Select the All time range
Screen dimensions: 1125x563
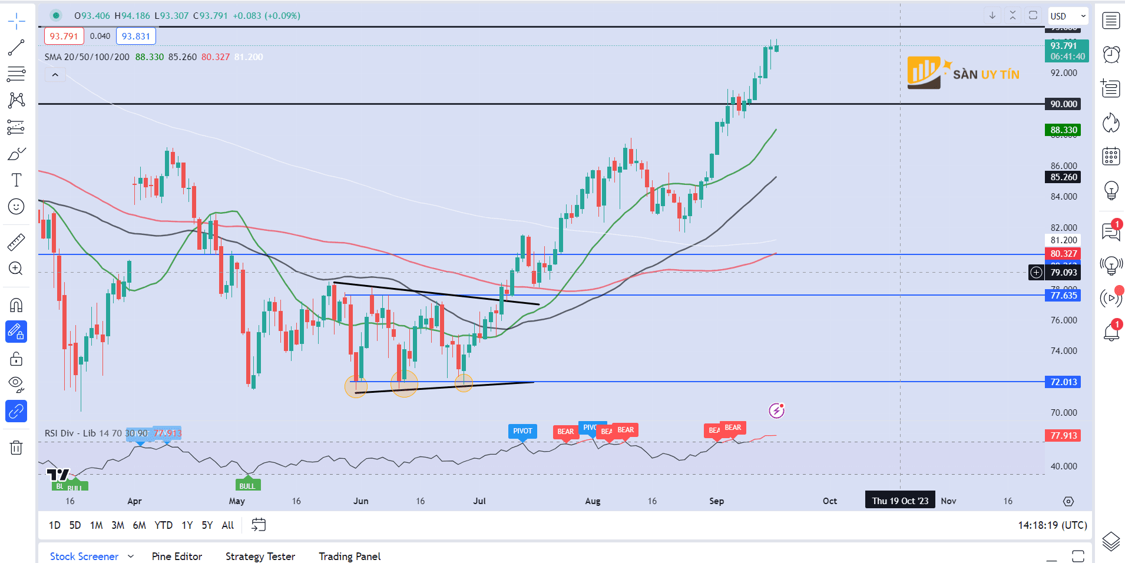point(228,525)
